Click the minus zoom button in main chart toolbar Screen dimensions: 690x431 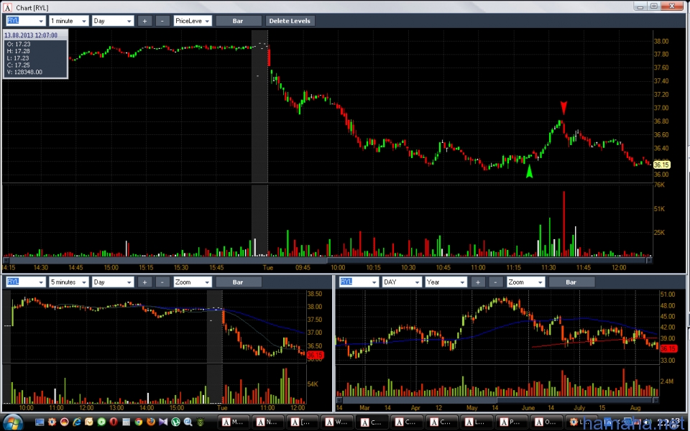[163, 21]
